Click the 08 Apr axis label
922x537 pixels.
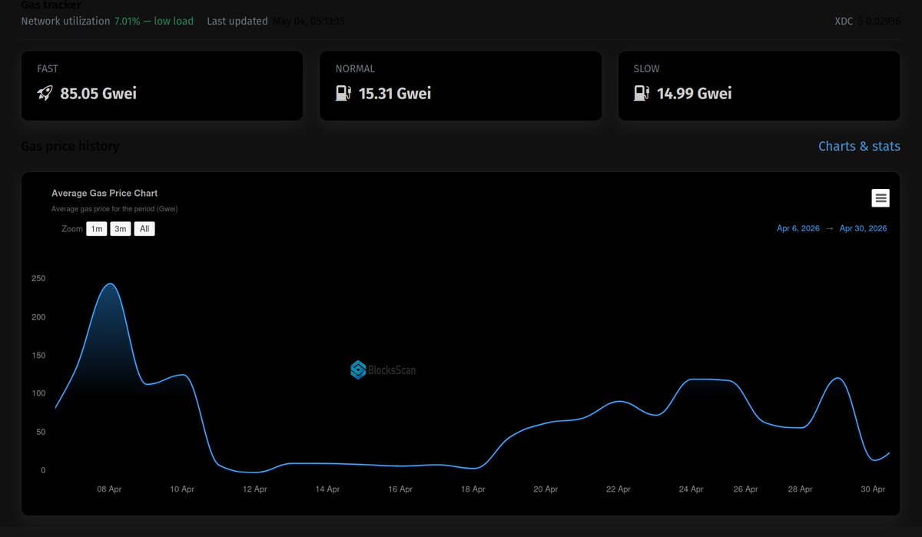click(x=109, y=489)
